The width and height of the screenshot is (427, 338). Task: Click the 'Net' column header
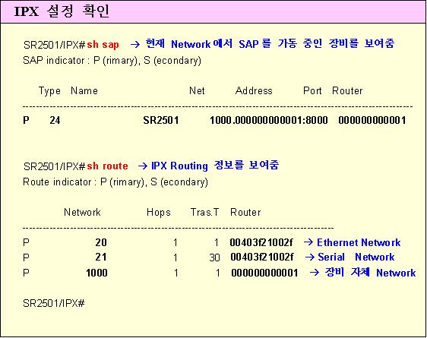coord(197,91)
